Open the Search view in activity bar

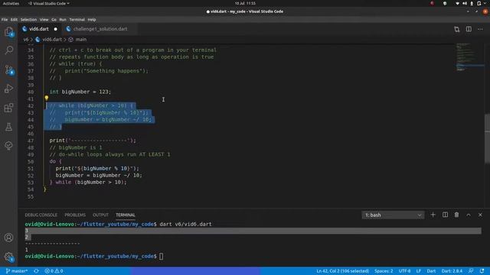coord(8,50)
